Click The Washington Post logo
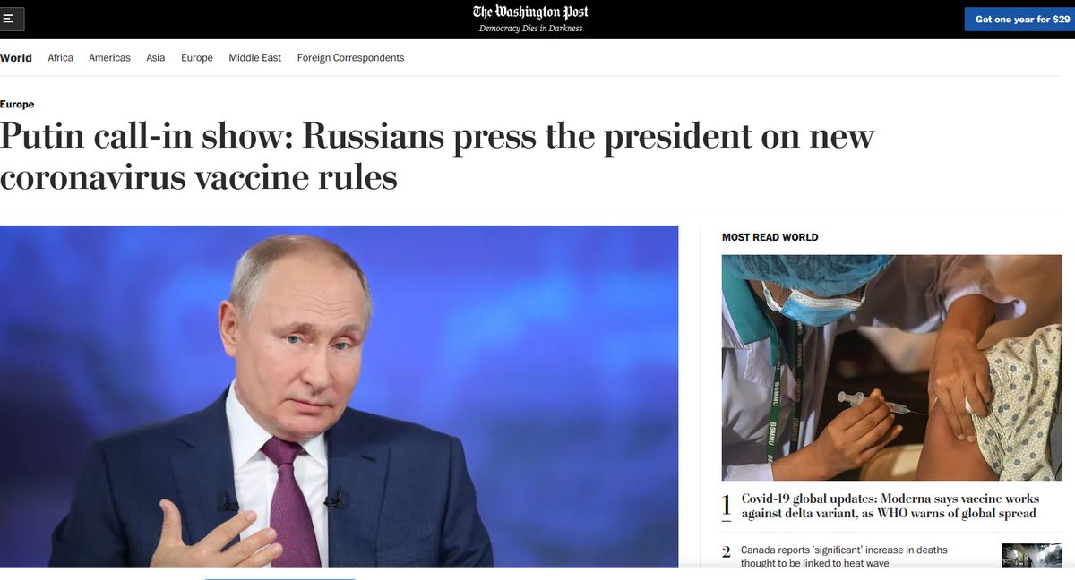 [530, 12]
